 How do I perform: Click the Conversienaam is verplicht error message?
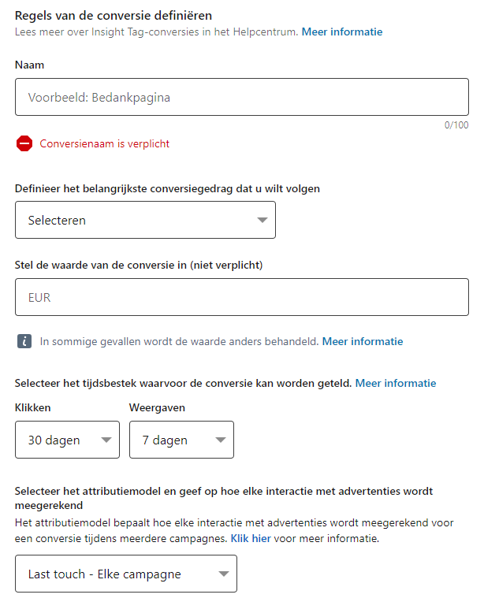[x=104, y=143]
